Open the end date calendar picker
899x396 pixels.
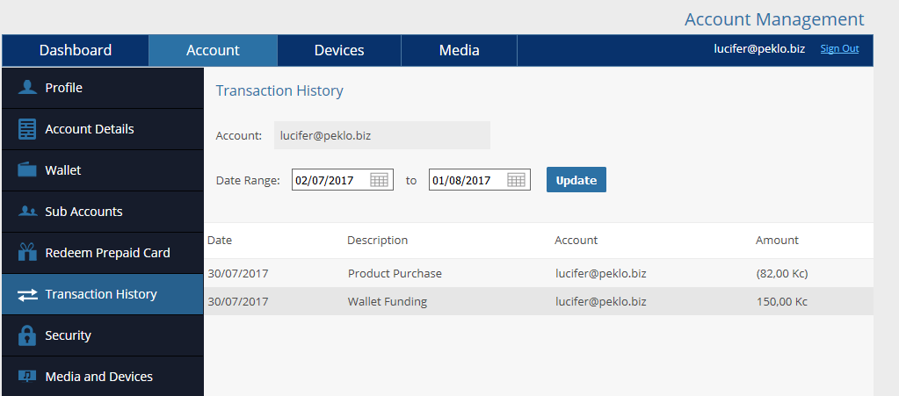pyautogui.click(x=516, y=180)
